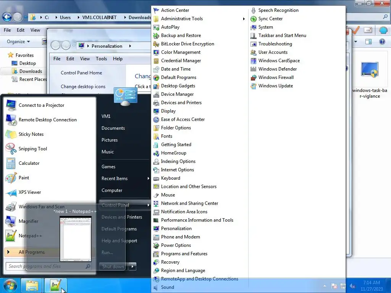Screen dimensions: 391x293
Task: Select Games in Start menu
Action: (108, 167)
